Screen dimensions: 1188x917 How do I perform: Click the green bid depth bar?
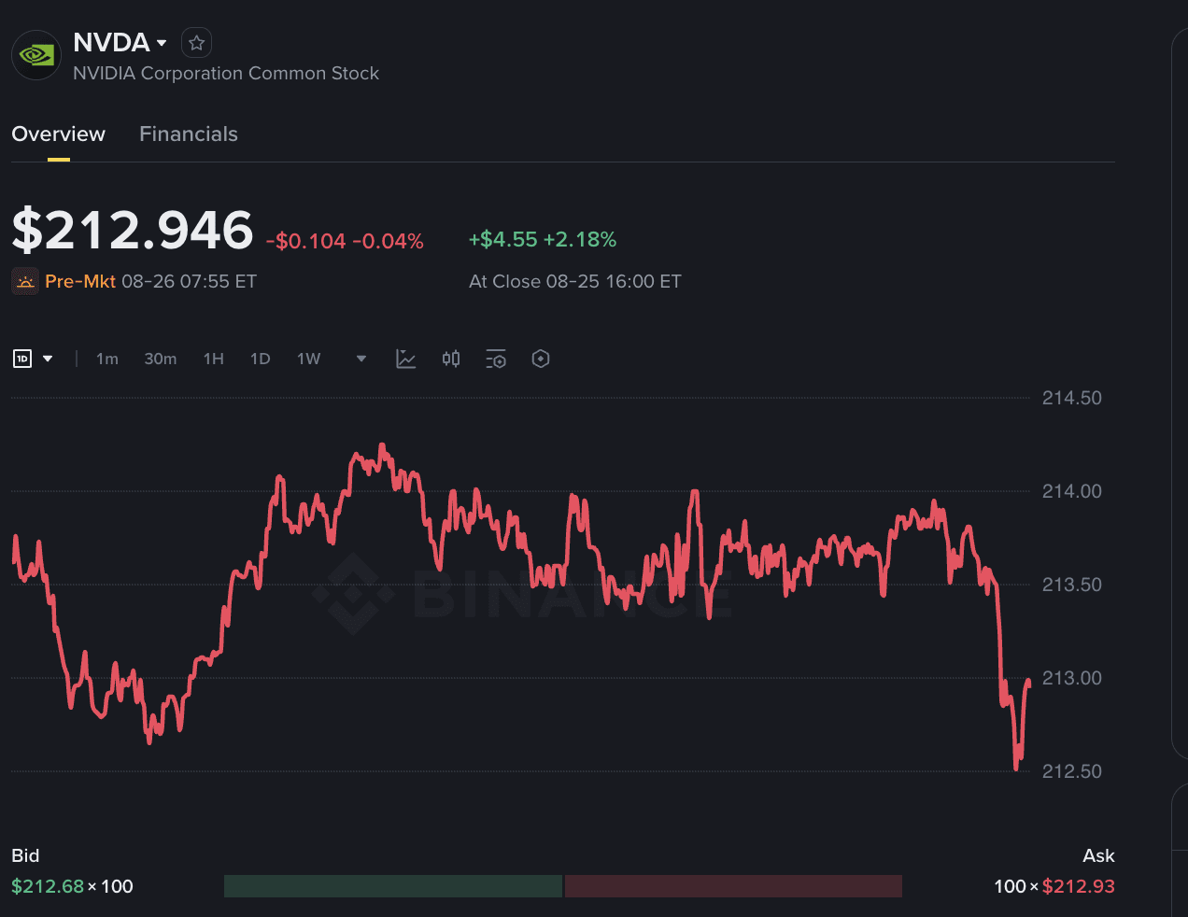tap(393, 886)
